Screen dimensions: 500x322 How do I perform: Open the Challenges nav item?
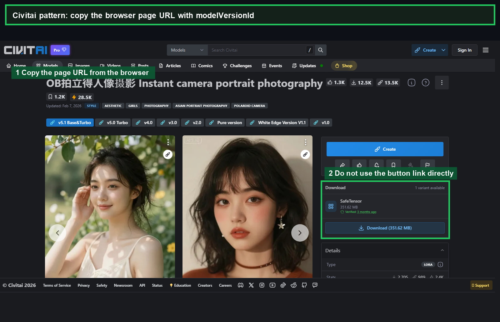click(237, 66)
